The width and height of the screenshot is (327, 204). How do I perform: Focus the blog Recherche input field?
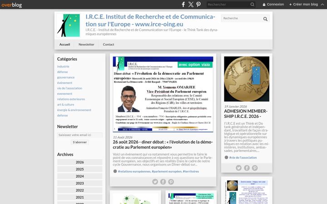(242, 18)
